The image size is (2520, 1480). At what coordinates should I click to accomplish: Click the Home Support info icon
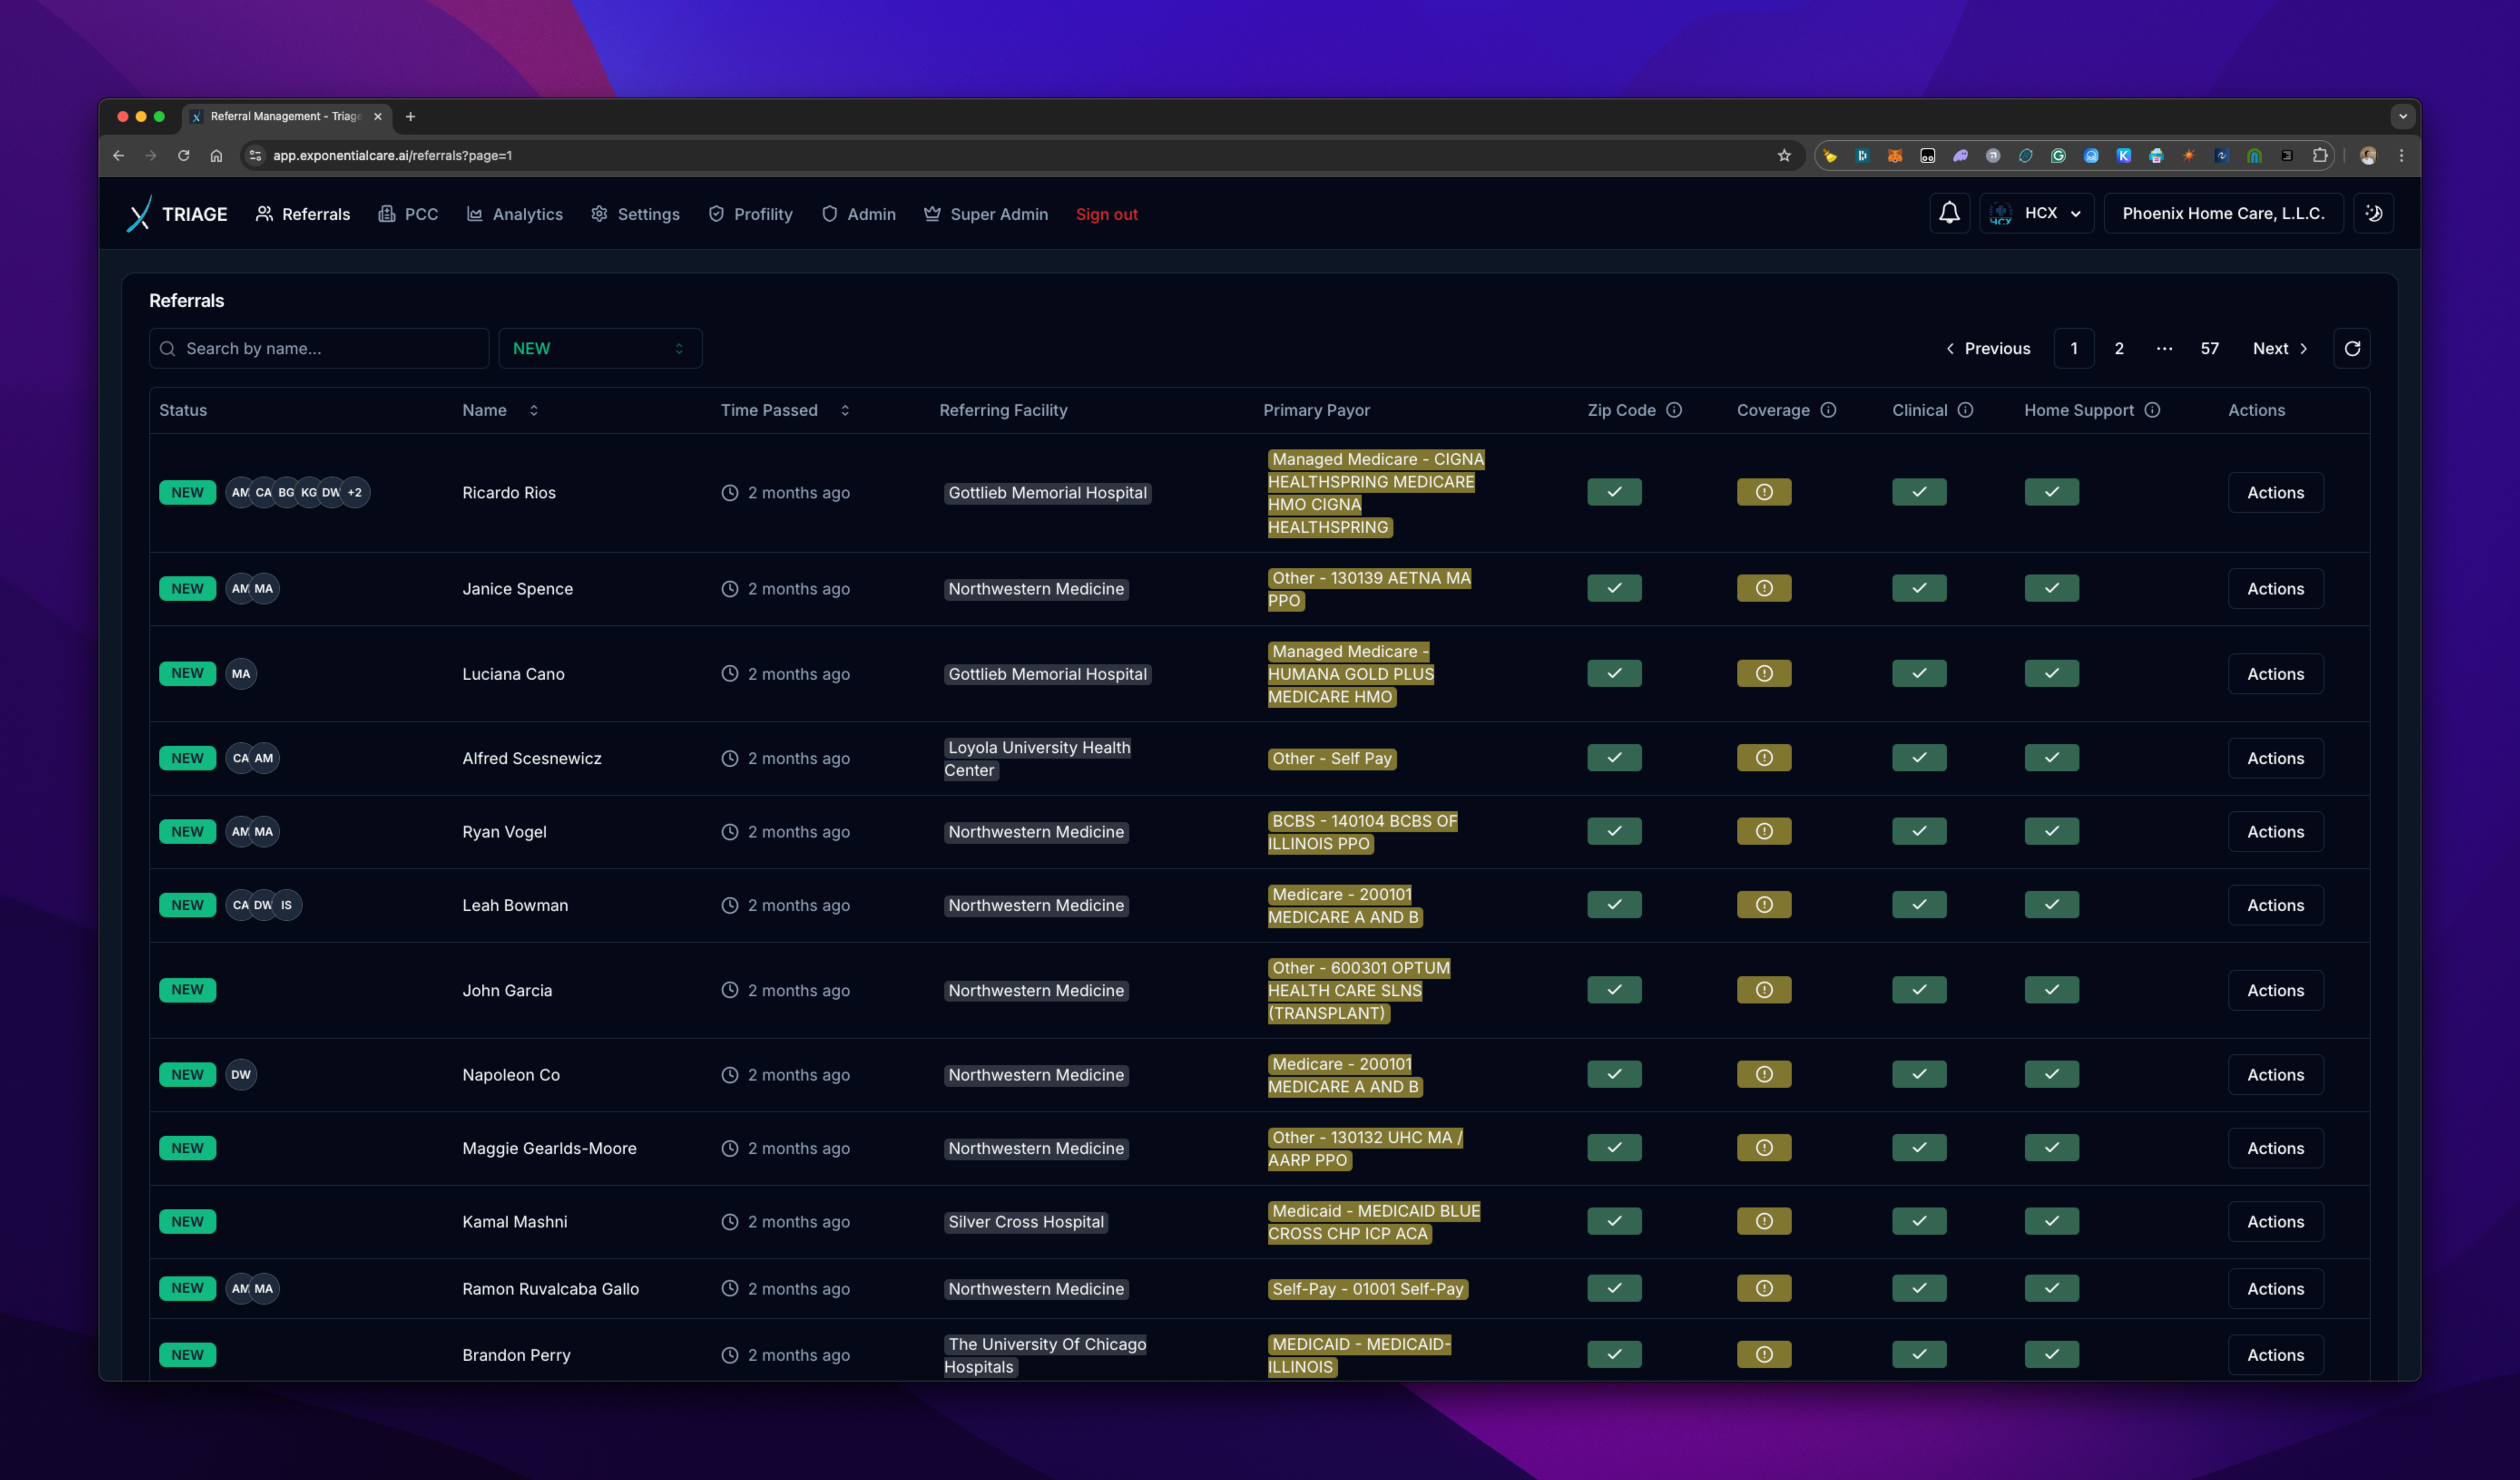pos(2152,410)
